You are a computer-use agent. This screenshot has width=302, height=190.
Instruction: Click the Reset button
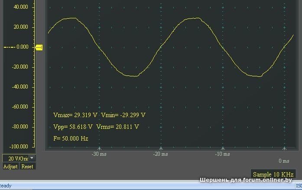(27, 167)
